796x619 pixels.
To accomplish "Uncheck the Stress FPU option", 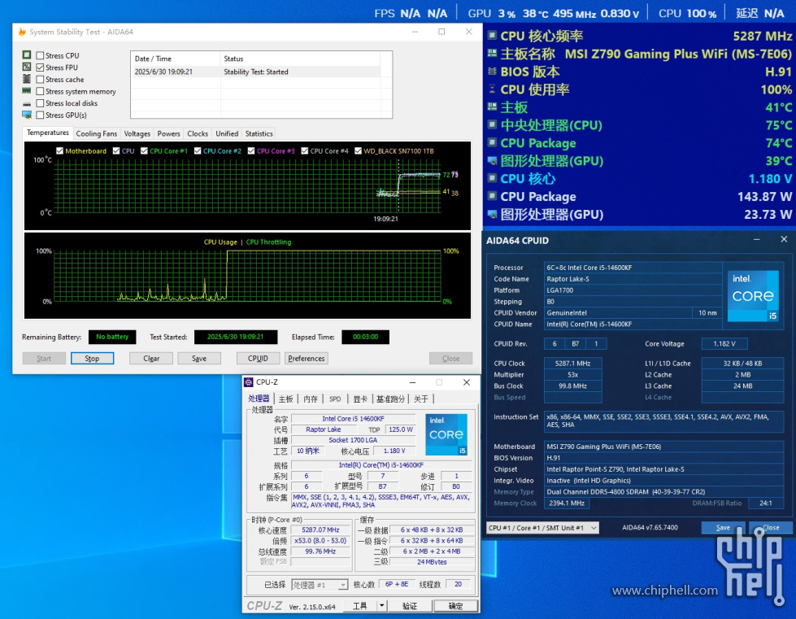I will click(x=40, y=67).
